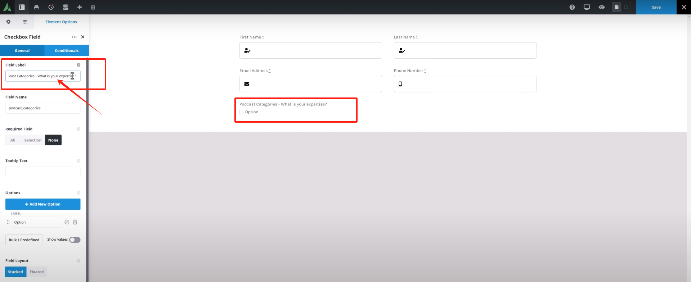Click into the Tooltip Text input field
This screenshot has width=691, height=282.
pos(43,172)
